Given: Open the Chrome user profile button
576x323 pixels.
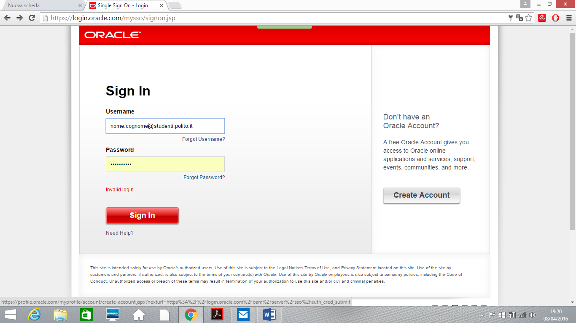Looking at the screenshot, I should click(x=525, y=4).
